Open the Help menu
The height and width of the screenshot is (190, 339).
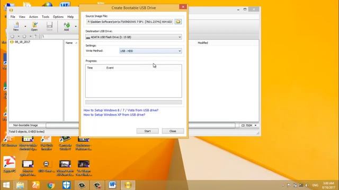tap(70, 17)
